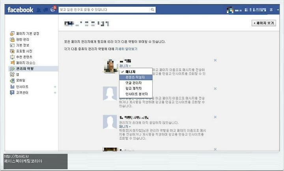Image resolution: width=284 pixels, height=171 pixels.
Task: Choose 인사이트 분석자 from the role menu
Action: [136, 94]
